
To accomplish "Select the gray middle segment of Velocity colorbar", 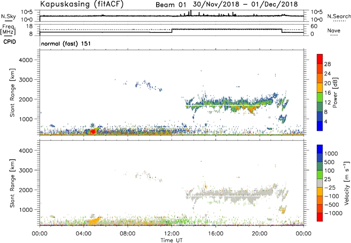I will click(320, 183).
